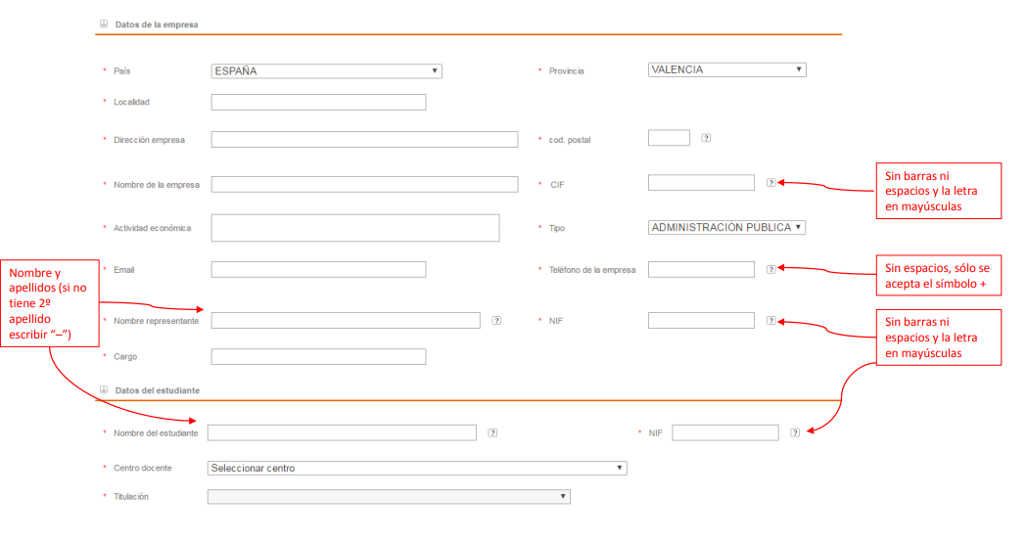This screenshot has height=542, width=1027.
Task: Click into the Dirección empresa field
Action: [x=364, y=139]
